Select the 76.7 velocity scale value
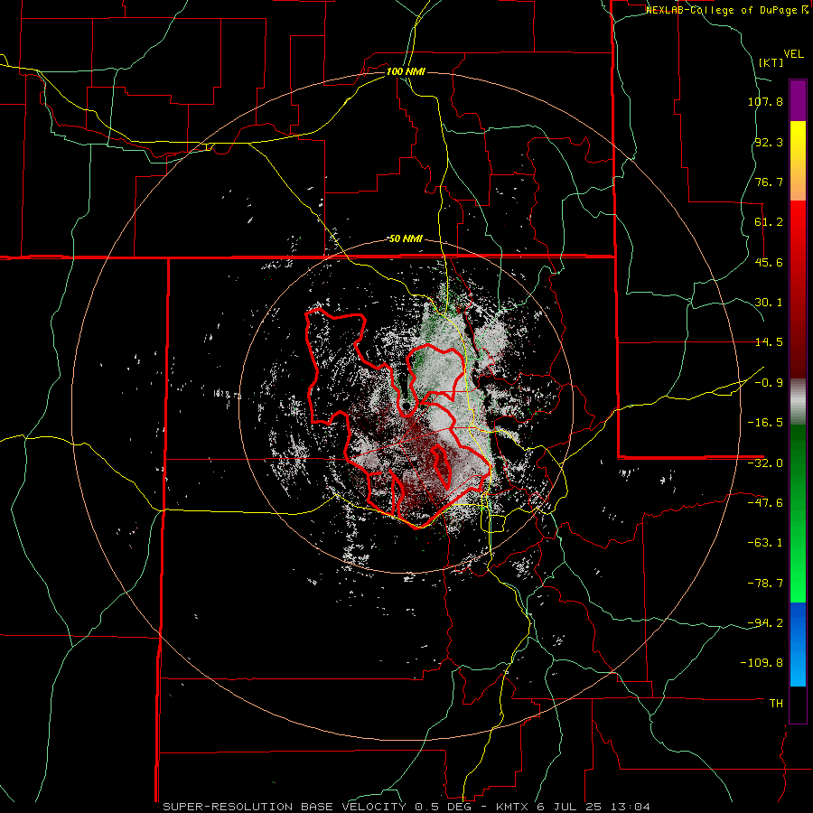The height and width of the screenshot is (813, 813). click(769, 182)
